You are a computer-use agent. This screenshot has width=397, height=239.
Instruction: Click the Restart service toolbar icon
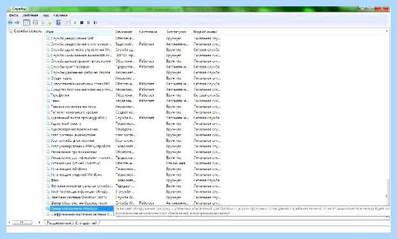tap(95, 23)
